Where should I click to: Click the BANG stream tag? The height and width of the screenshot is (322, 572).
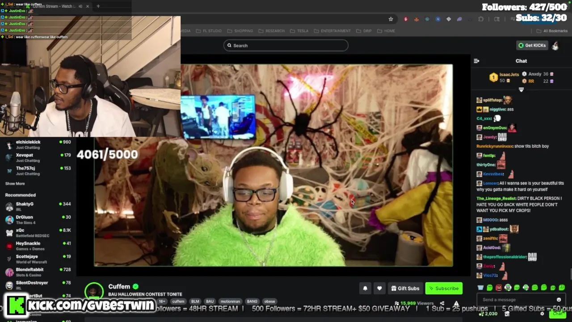pos(252,301)
